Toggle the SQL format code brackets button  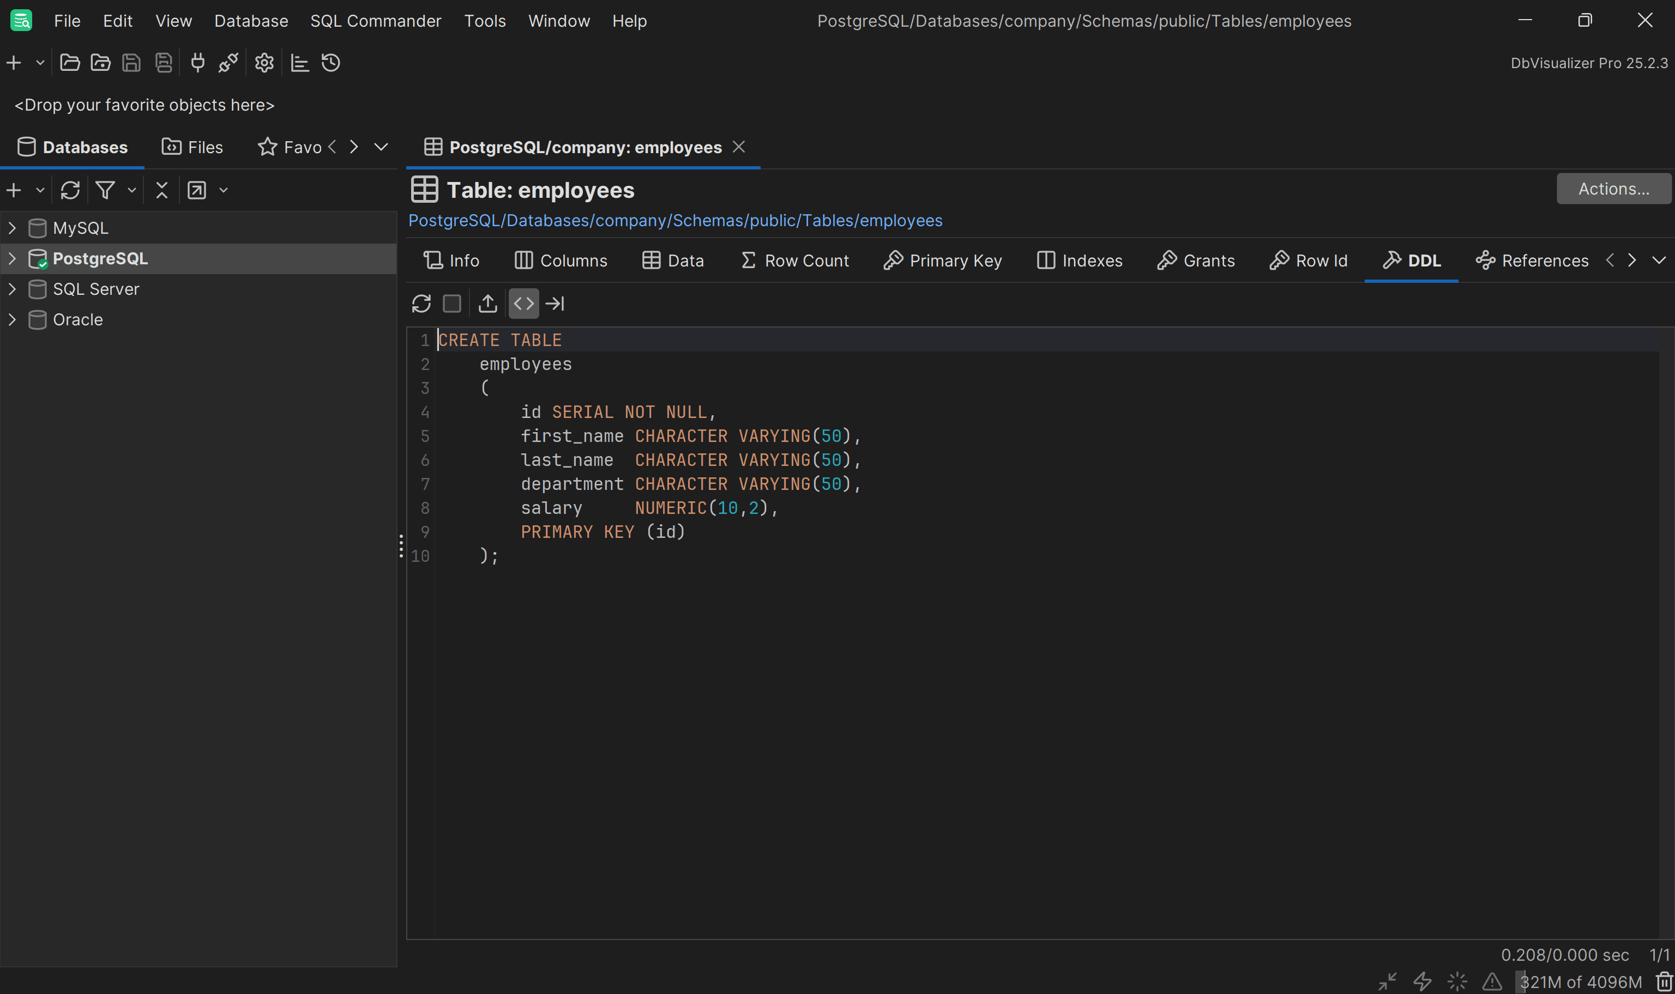pos(524,304)
